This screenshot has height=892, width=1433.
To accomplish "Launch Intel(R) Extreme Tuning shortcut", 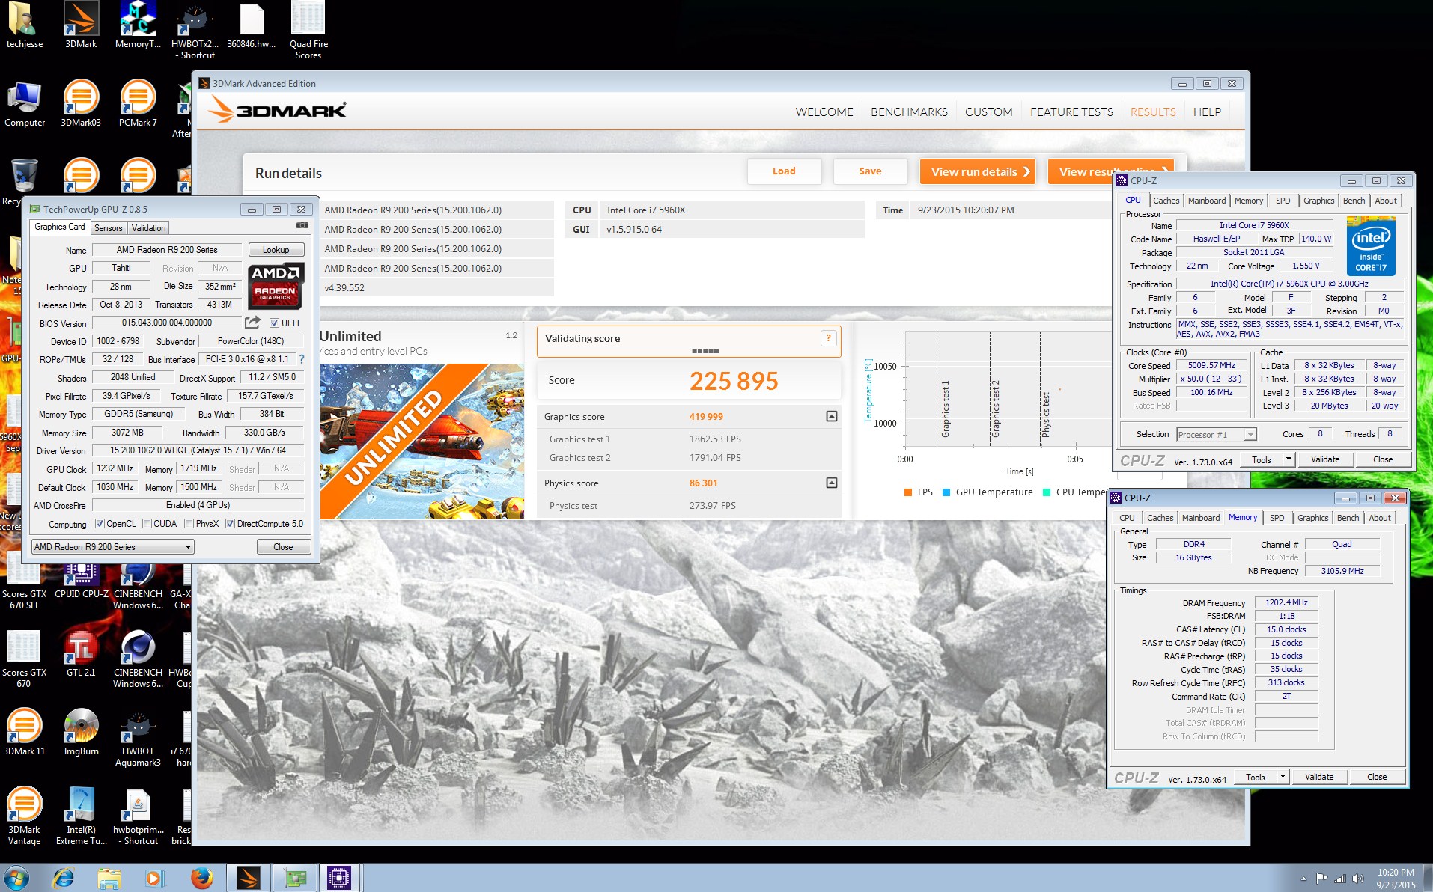I will (x=81, y=816).
